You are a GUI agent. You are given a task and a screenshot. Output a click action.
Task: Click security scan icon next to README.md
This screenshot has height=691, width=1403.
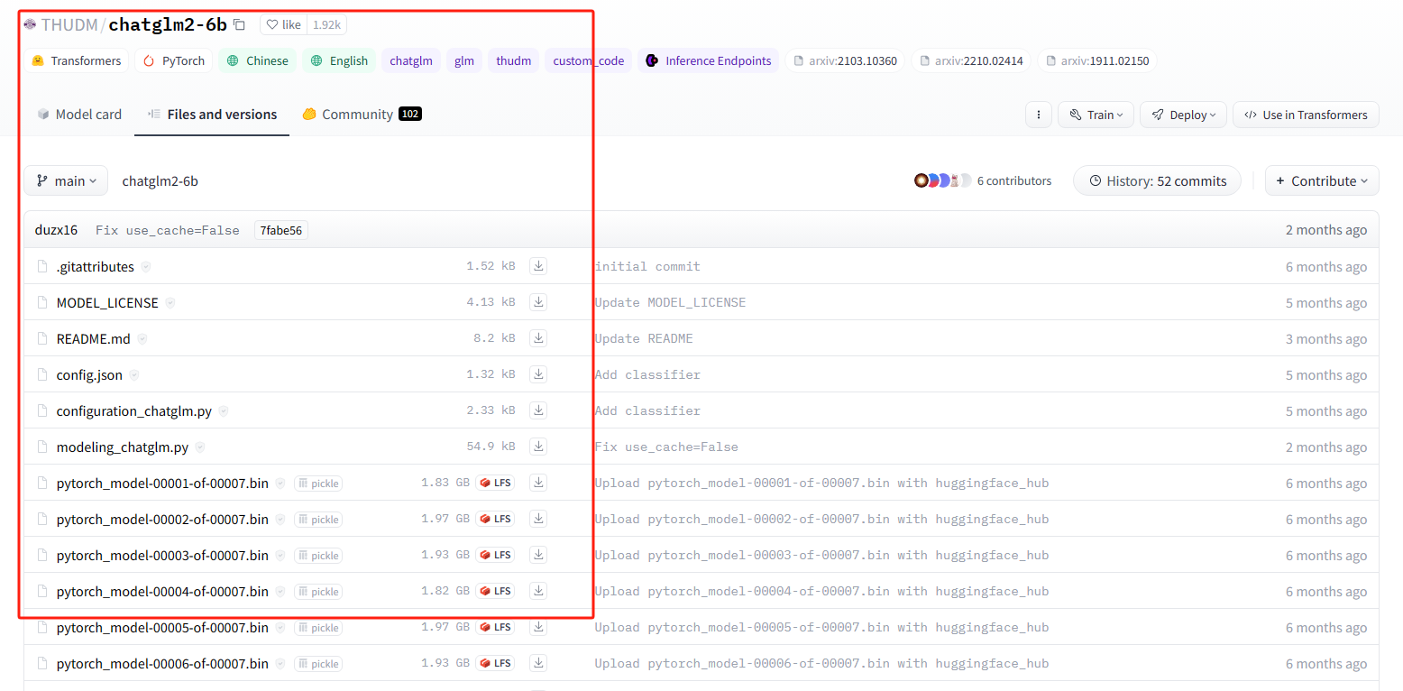coord(142,339)
